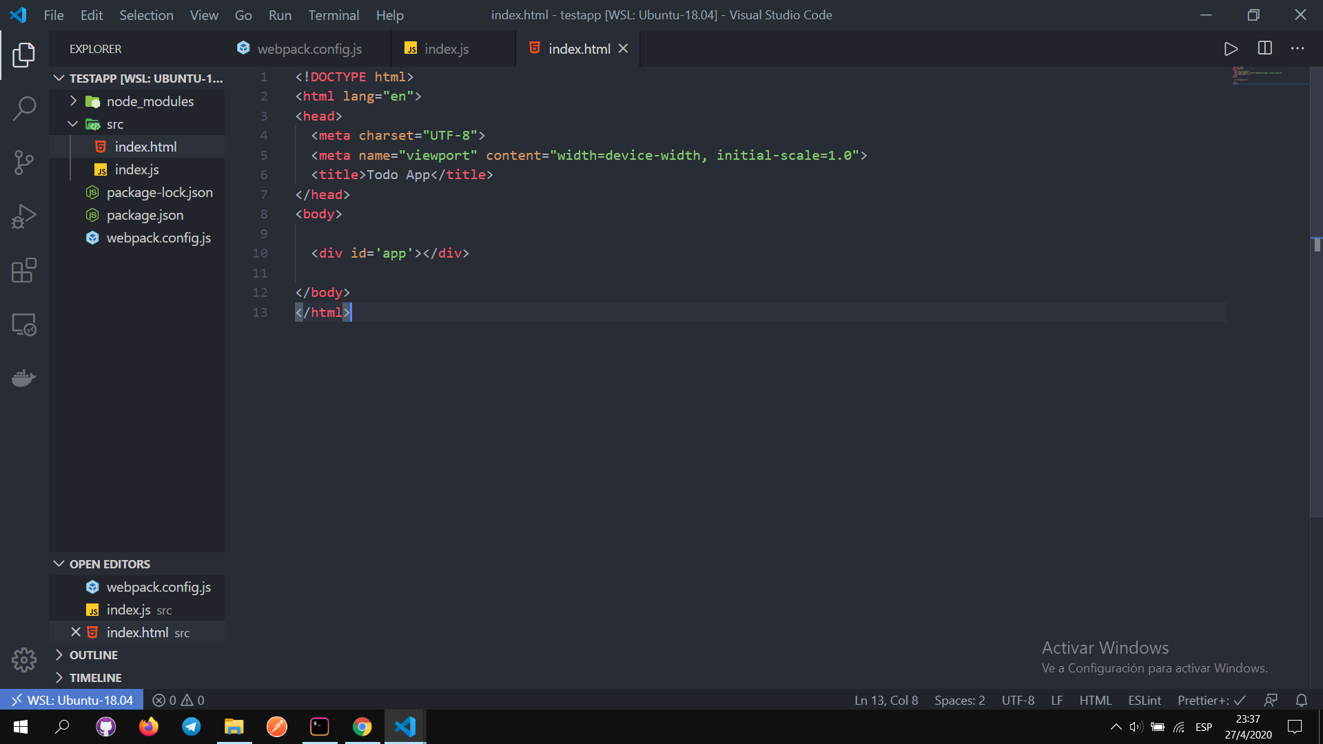Open the Search view
1323x744 pixels.
point(24,109)
